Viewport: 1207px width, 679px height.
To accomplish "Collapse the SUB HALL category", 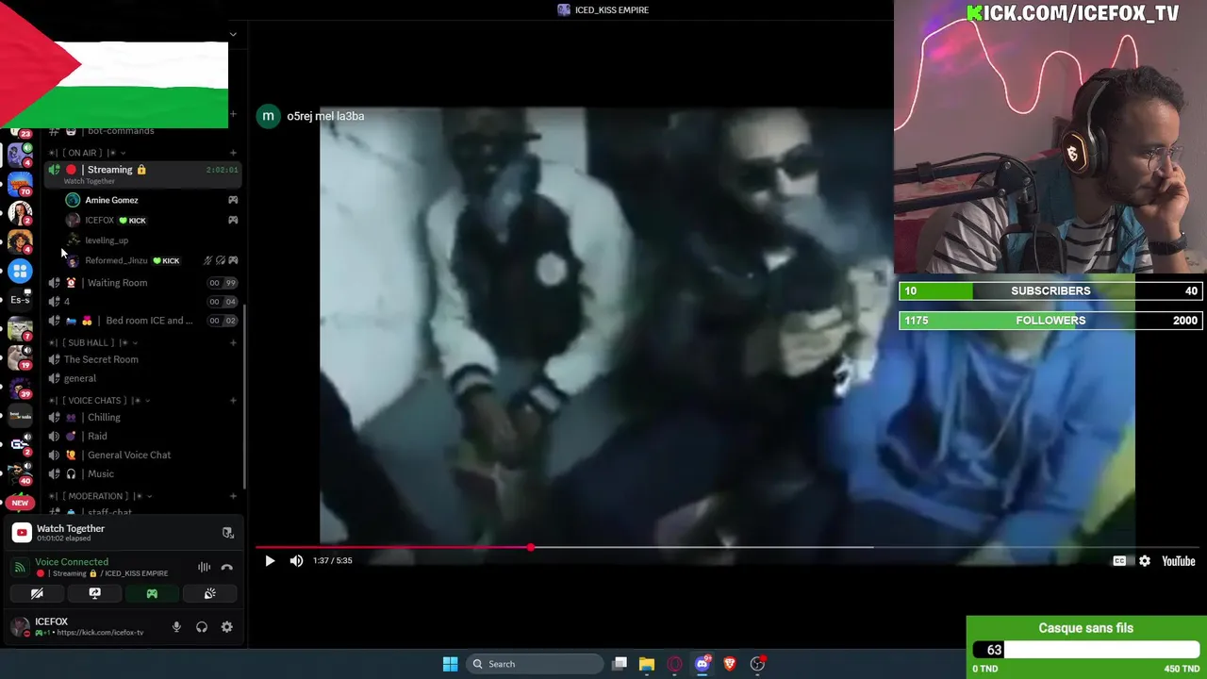I will [94, 342].
